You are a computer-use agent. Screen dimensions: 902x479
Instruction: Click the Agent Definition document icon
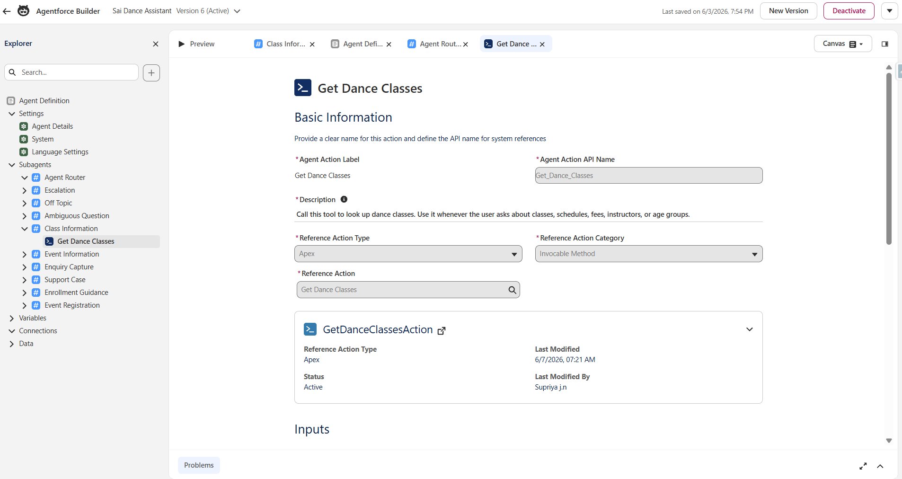pyautogui.click(x=11, y=101)
